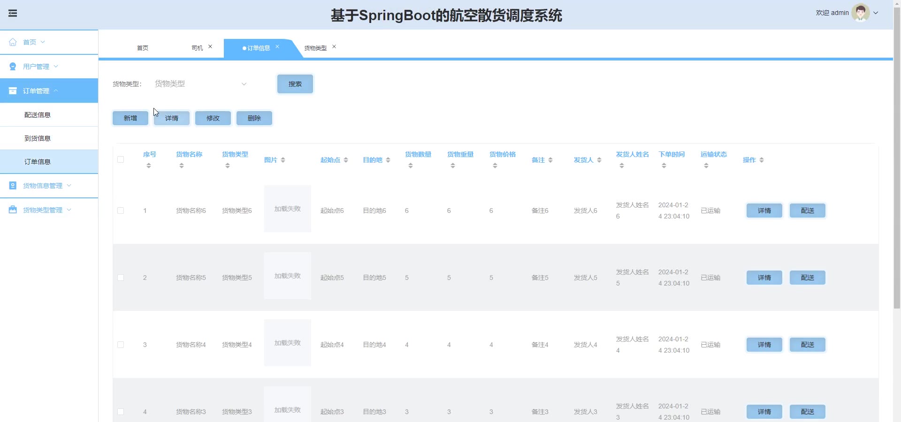This screenshot has width=901, height=422.
Task: Toggle the hamburger sidebar menu icon
Action: coord(13,13)
